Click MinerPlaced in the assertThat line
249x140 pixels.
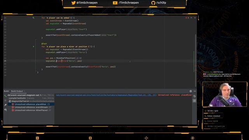[95, 66]
